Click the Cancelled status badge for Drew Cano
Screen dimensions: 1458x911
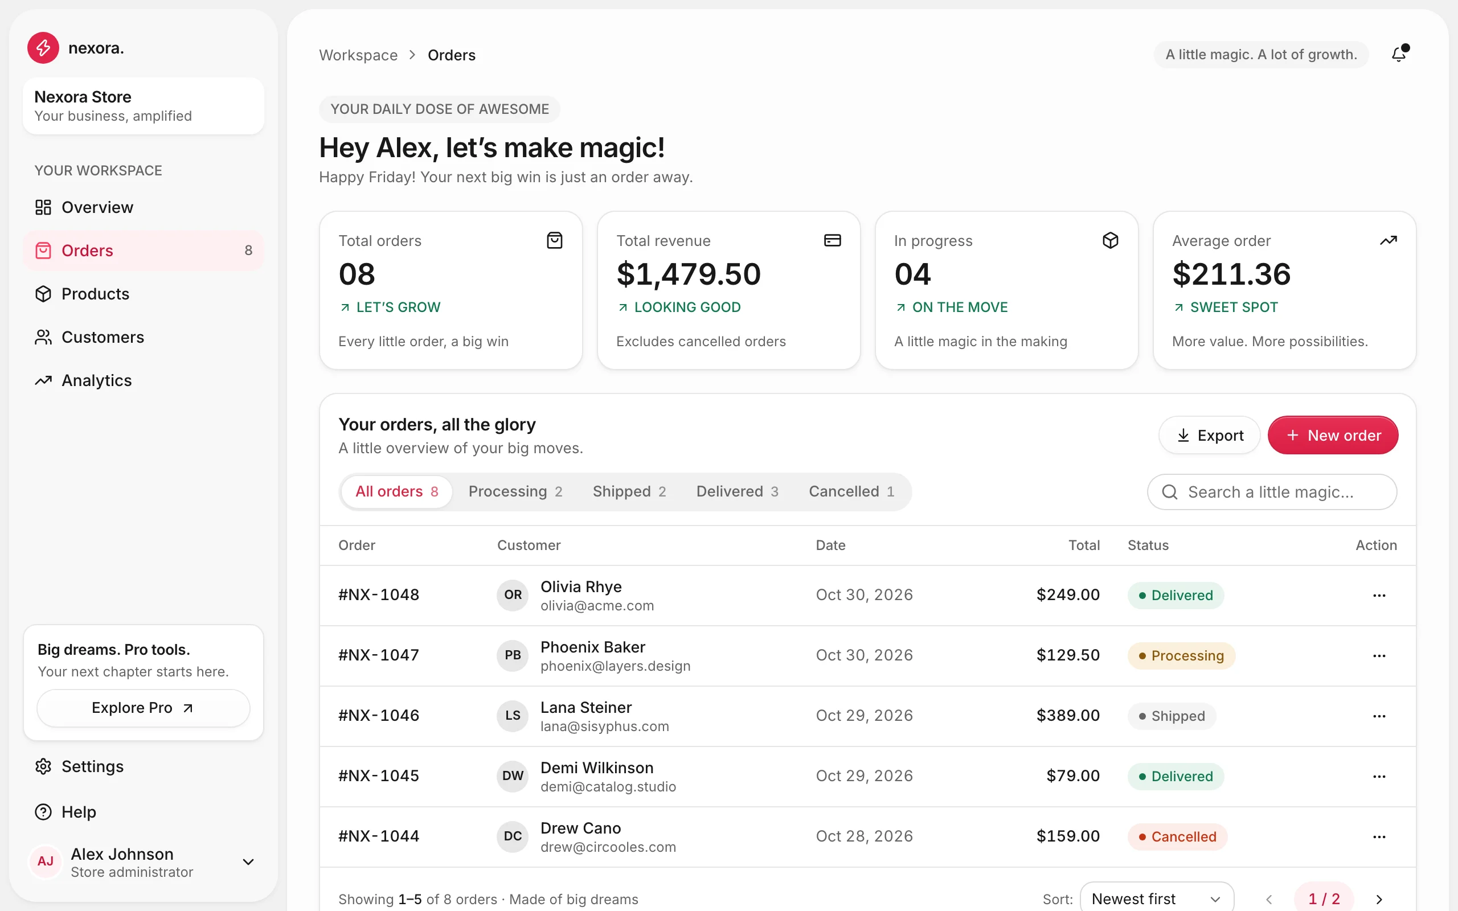click(x=1177, y=836)
